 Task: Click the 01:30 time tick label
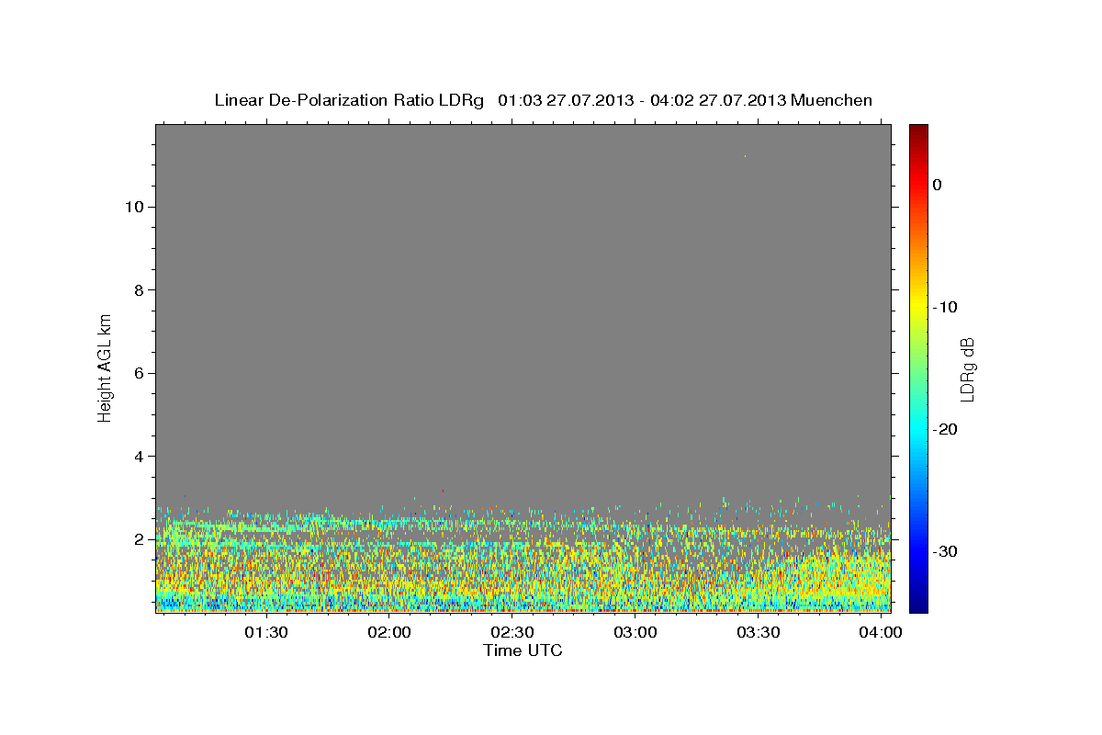pos(266,633)
